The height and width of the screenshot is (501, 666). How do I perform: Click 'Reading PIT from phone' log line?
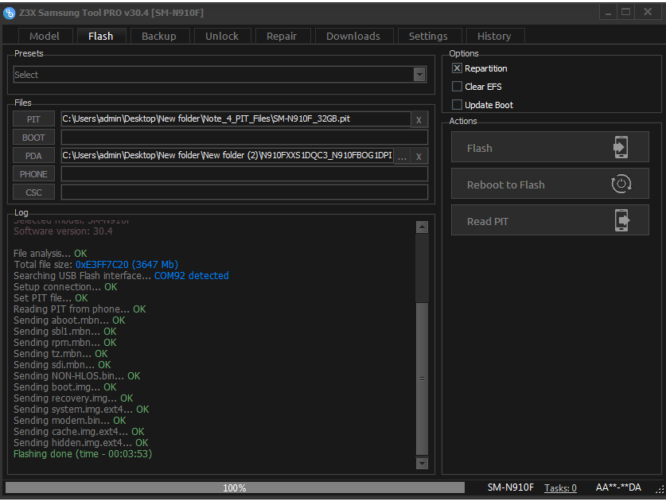pyautogui.click(x=80, y=309)
